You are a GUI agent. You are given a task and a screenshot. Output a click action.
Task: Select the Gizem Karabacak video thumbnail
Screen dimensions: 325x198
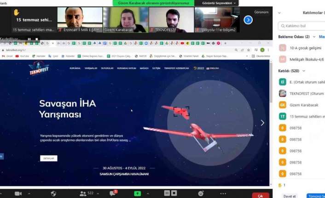click(126, 20)
